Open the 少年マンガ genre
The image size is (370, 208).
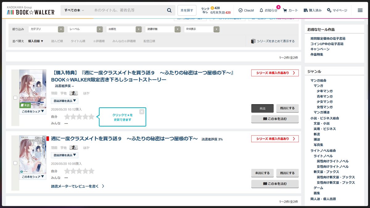[325, 91]
